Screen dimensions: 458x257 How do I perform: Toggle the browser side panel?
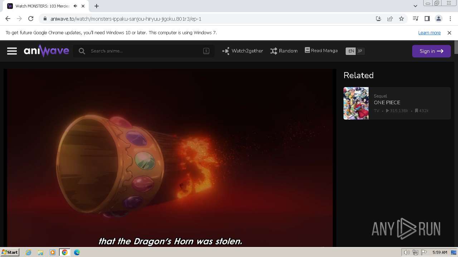427,19
